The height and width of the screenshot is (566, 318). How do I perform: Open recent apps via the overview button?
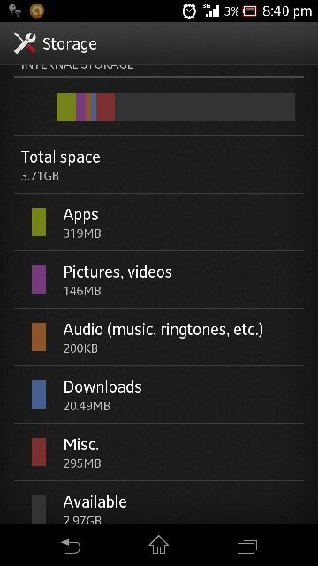click(x=247, y=547)
